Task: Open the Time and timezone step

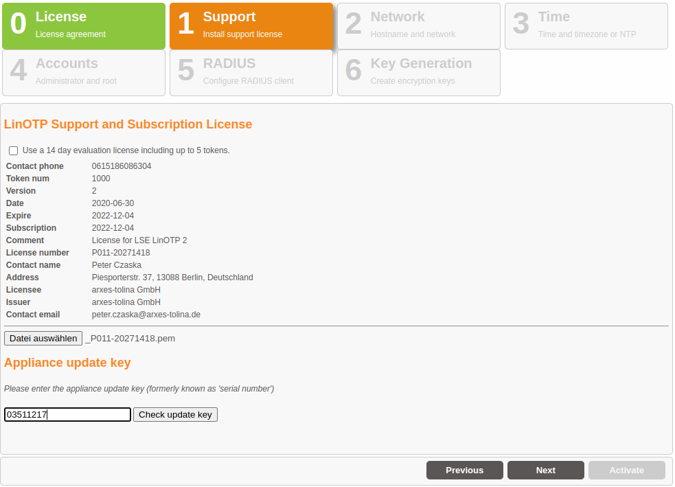Action: pos(586,26)
